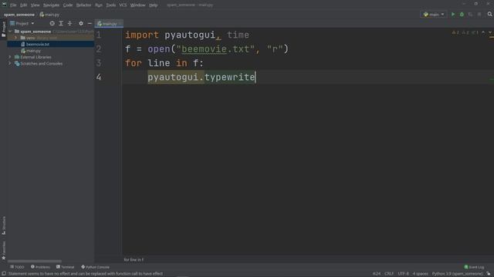
Task: Open the Project view dropdown
Action: point(22,23)
